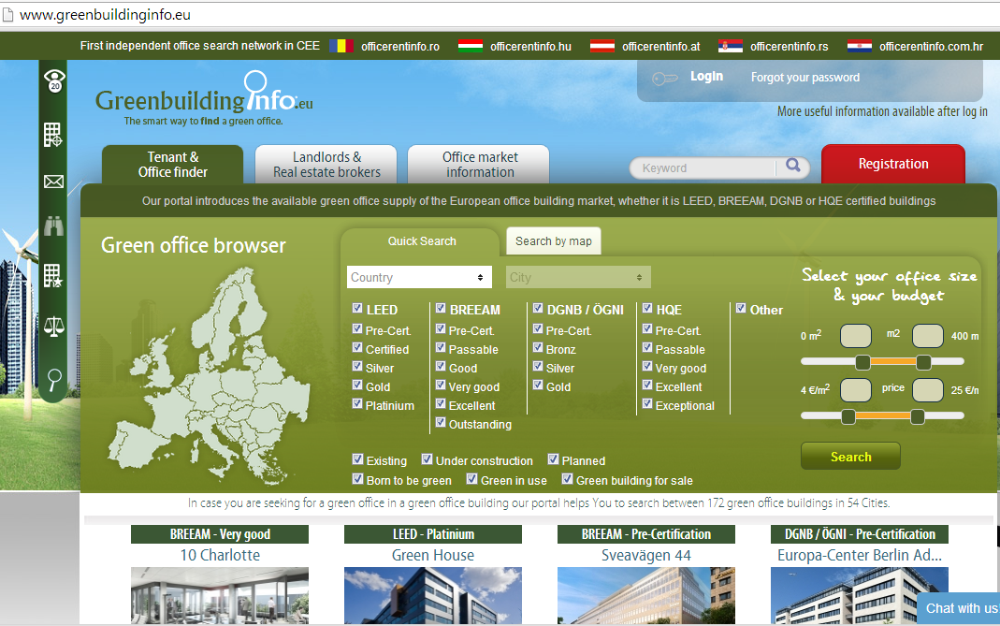Open Office market information tab
Image resolution: width=1000 pixels, height=626 pixels.
480,165
